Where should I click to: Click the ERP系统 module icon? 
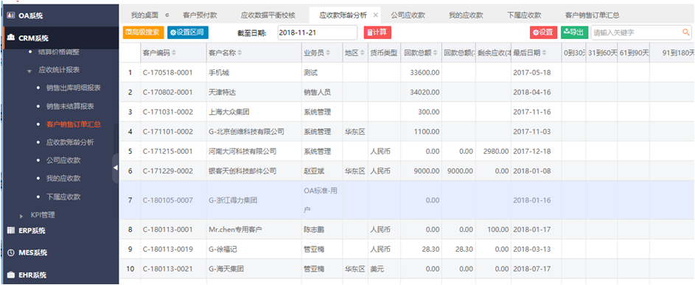click(x=11, y=231)
